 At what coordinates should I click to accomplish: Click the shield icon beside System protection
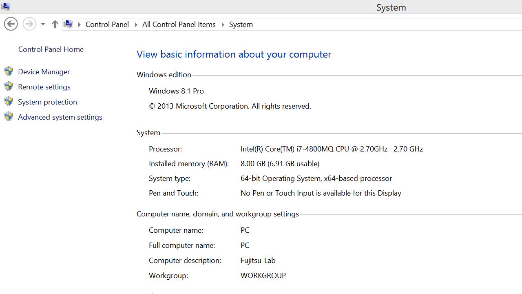coord(9,102)
